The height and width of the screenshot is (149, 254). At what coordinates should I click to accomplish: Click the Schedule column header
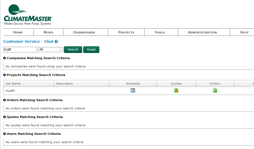[133, 83]
